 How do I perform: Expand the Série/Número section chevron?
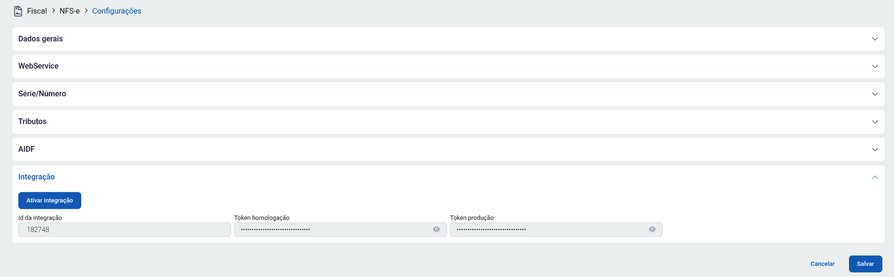pyautogui.click(x=875, y=94)
